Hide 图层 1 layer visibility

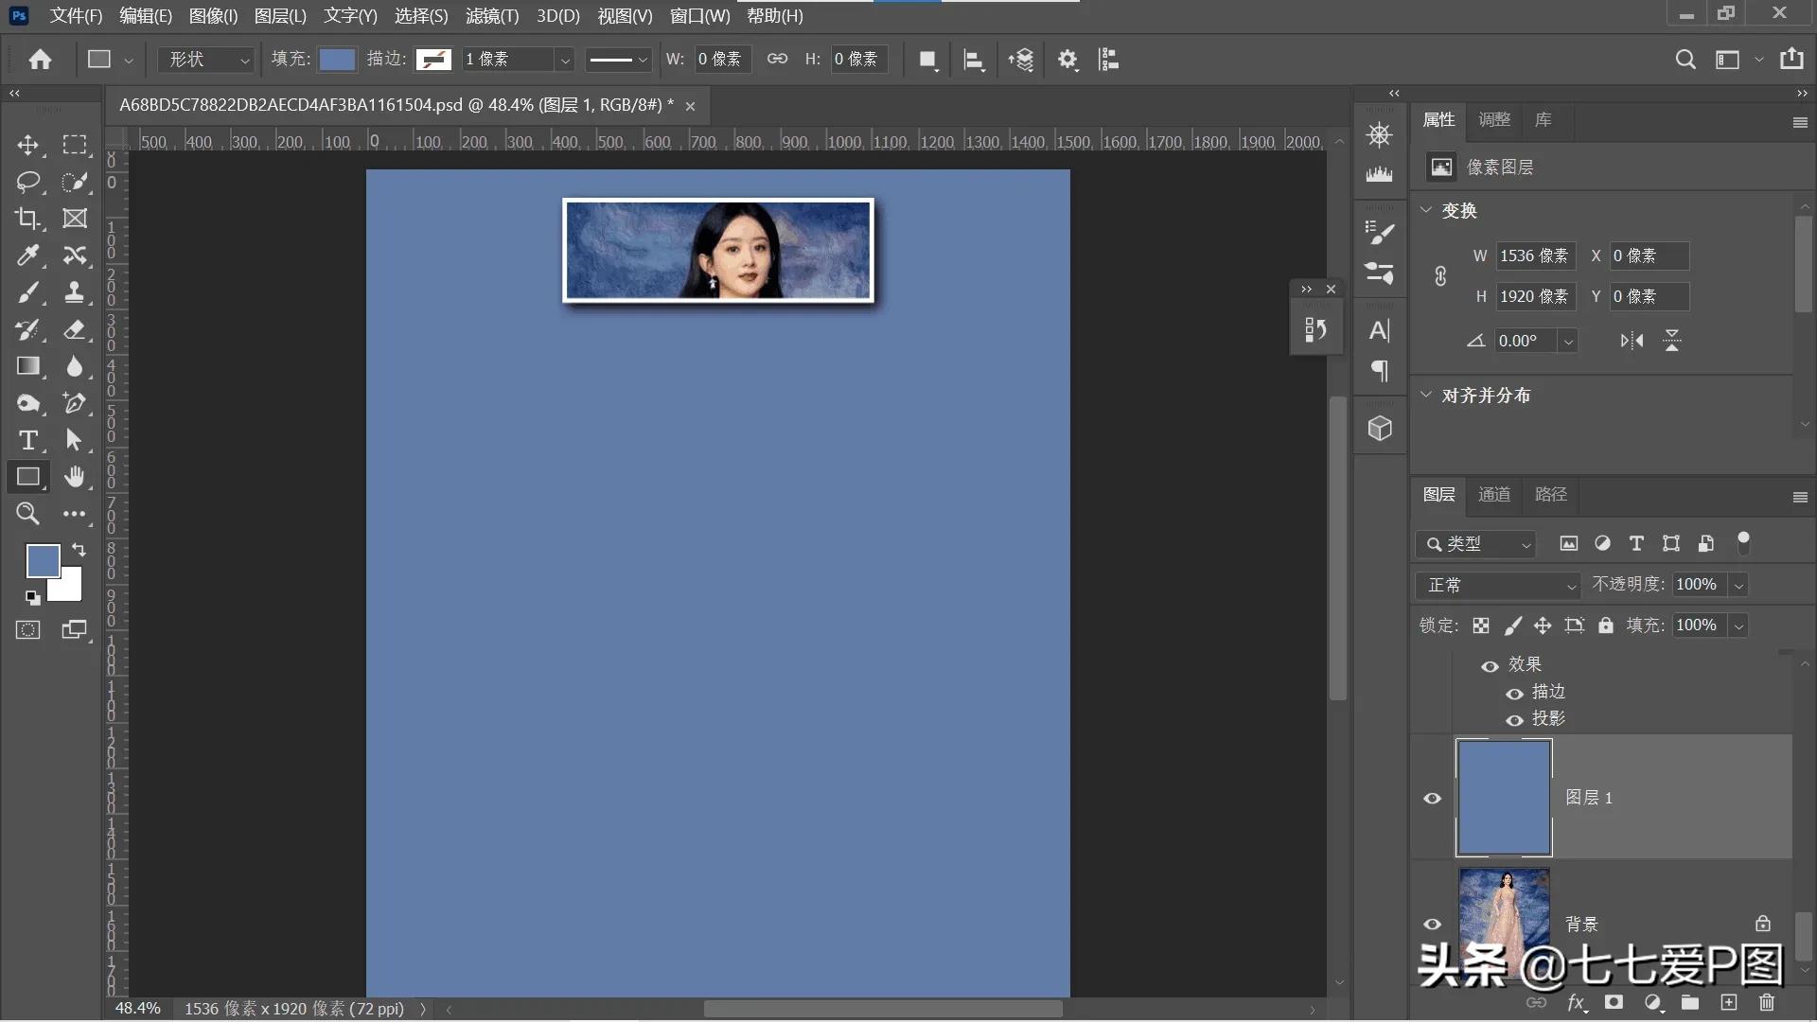tap(1432, 798)
